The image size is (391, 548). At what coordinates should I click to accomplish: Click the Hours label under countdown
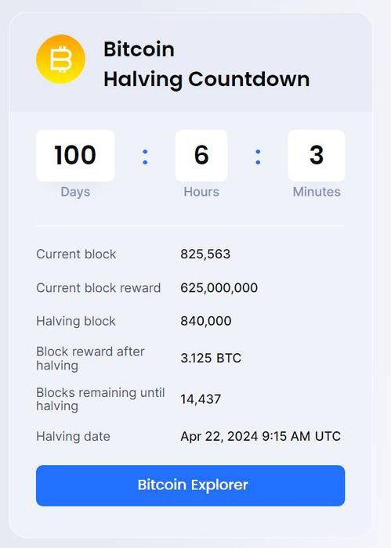tap(201, 192)
